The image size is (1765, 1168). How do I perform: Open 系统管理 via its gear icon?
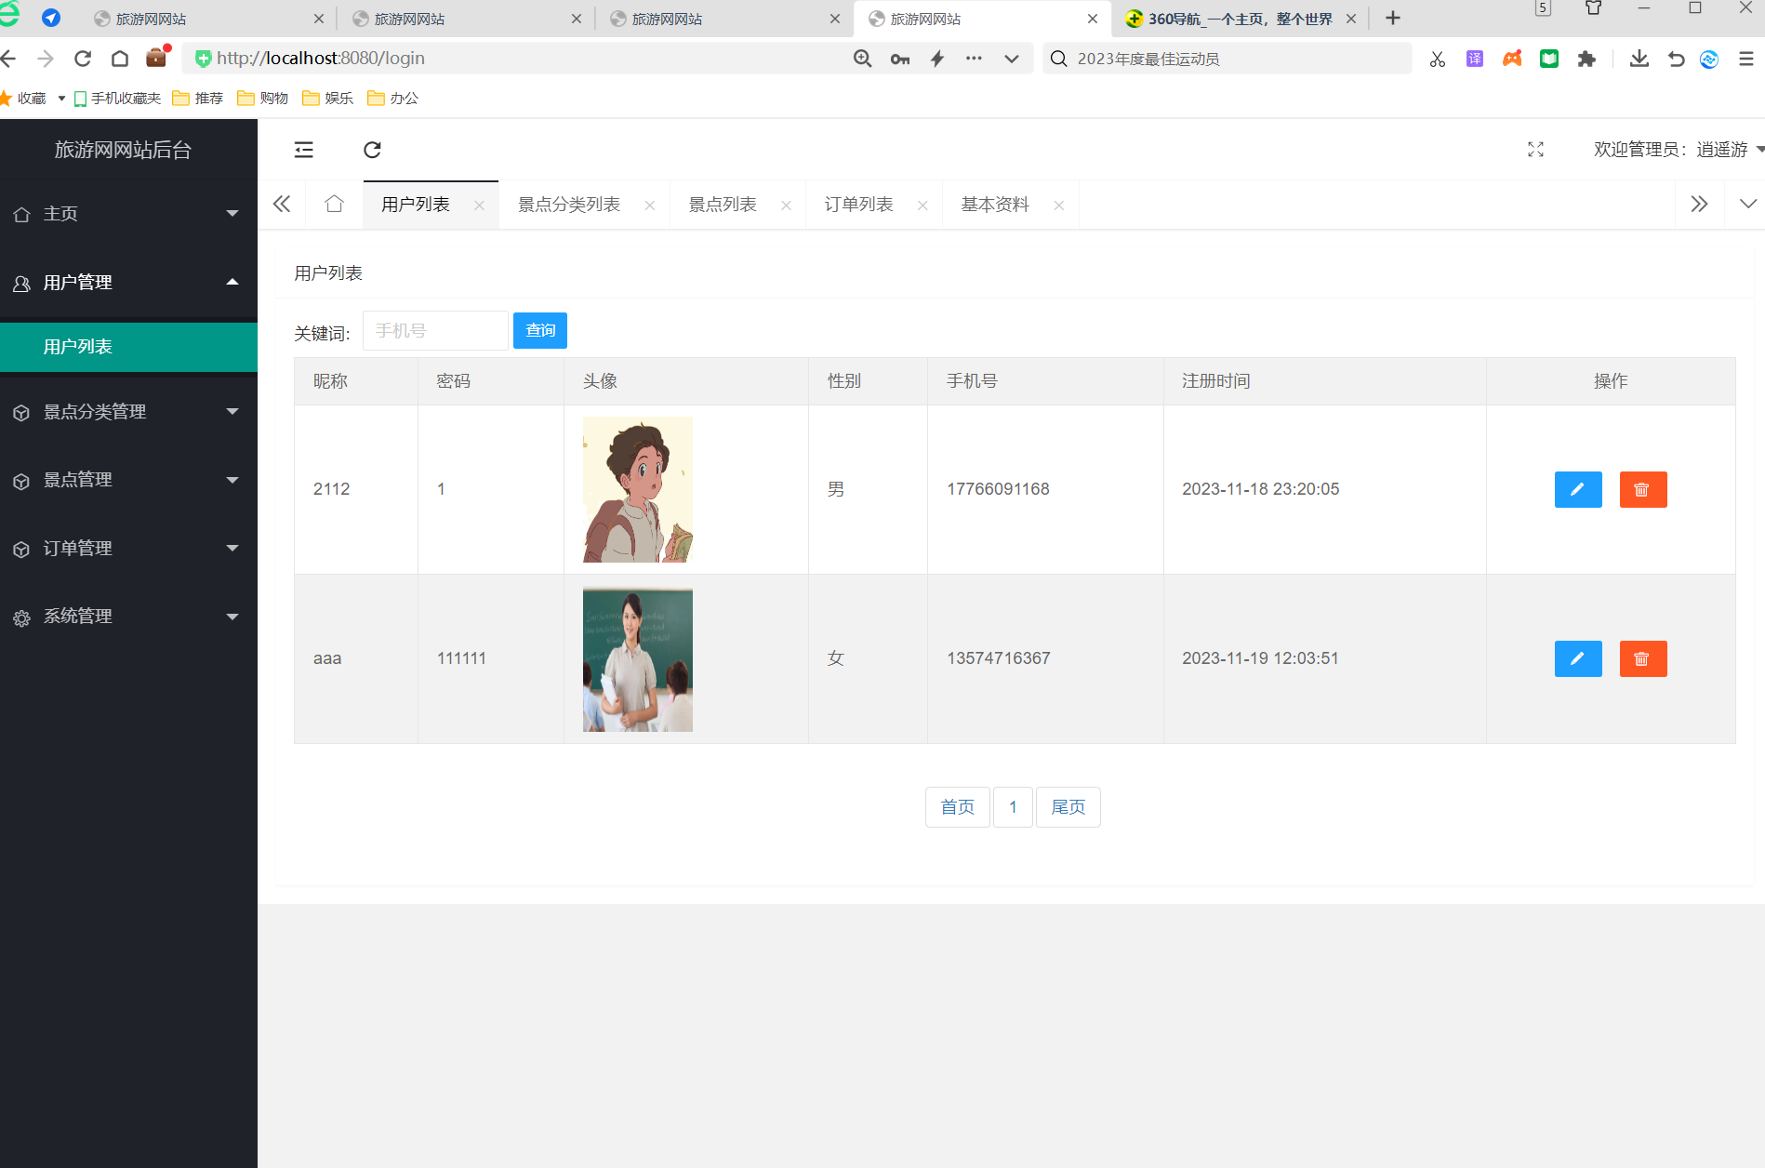(21, 617)
